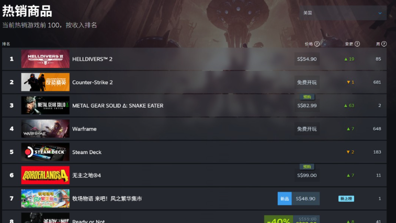Click the region dropdown chevron arrow
This screenshot has width=396, height=223.
pyautogui.click(x=380, y=13)
